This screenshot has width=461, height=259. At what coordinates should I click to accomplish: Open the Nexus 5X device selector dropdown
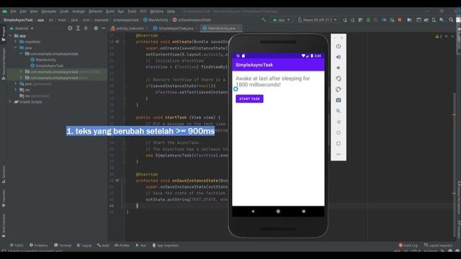tap(318, 20)
